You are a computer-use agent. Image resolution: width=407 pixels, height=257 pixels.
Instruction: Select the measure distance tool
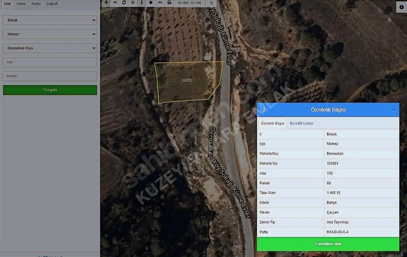(x=160, y=3)
